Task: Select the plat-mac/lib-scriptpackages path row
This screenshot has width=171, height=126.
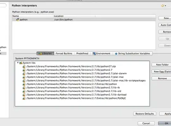Action: (86, 81)
